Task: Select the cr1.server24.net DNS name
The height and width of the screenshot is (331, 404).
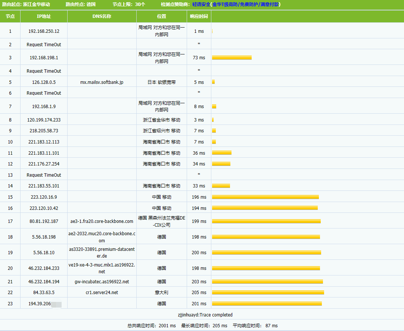Action: [102, 293]
